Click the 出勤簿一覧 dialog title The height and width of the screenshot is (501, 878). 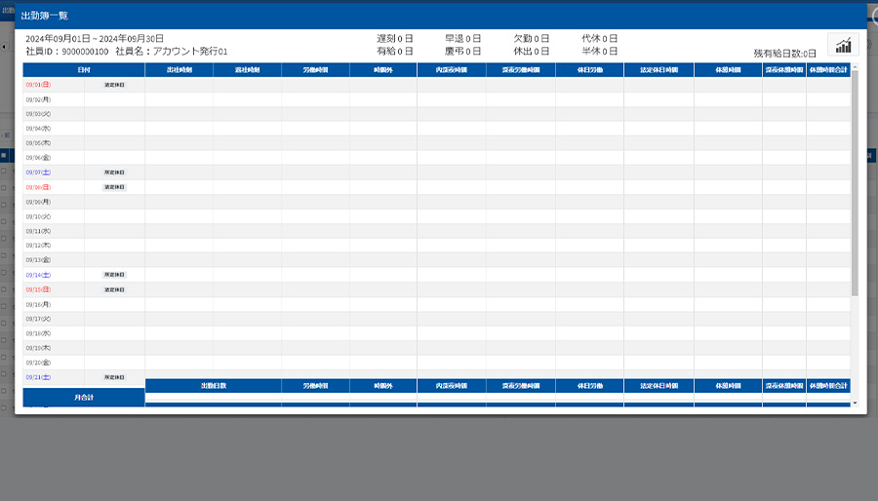coord(48,17)
